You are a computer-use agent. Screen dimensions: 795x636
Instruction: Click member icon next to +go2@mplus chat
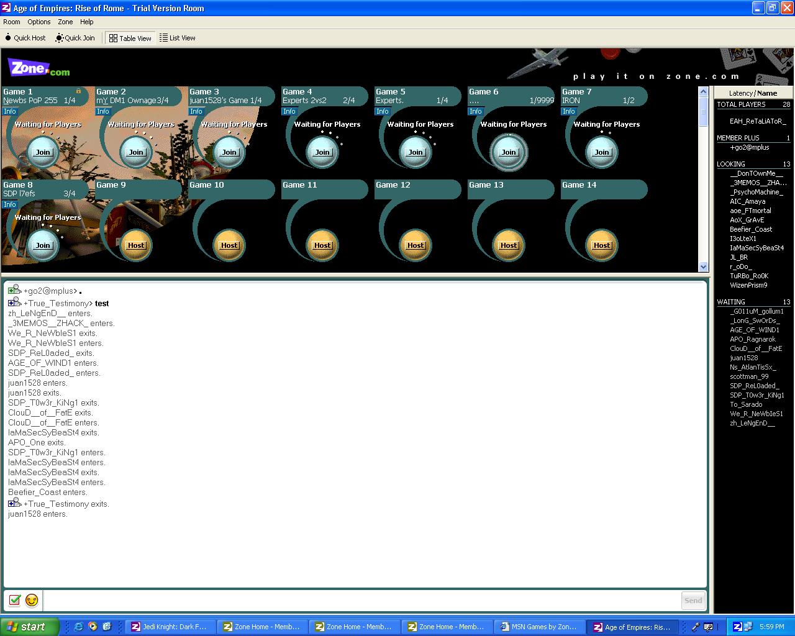point(15,290)
